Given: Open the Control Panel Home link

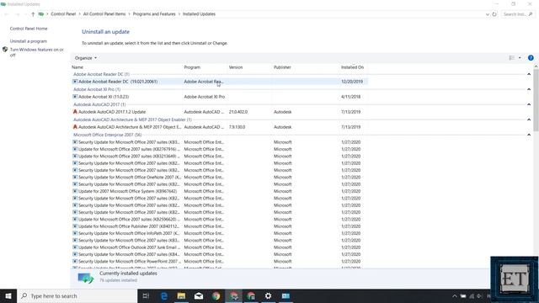Looking at the screenshot, I should [29, 29].
